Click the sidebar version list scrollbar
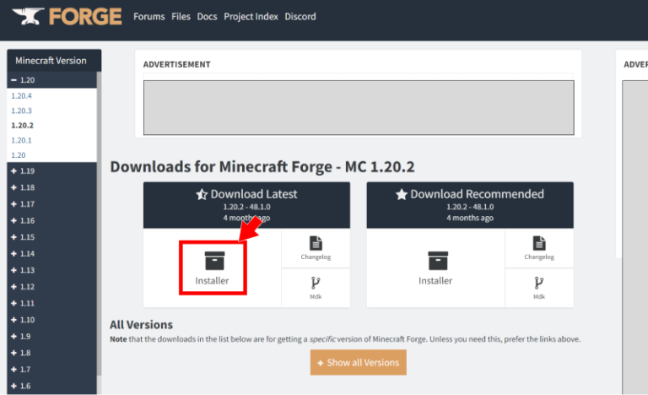The width and height of the screenshot is (648, 395). (x=99, y=211)
